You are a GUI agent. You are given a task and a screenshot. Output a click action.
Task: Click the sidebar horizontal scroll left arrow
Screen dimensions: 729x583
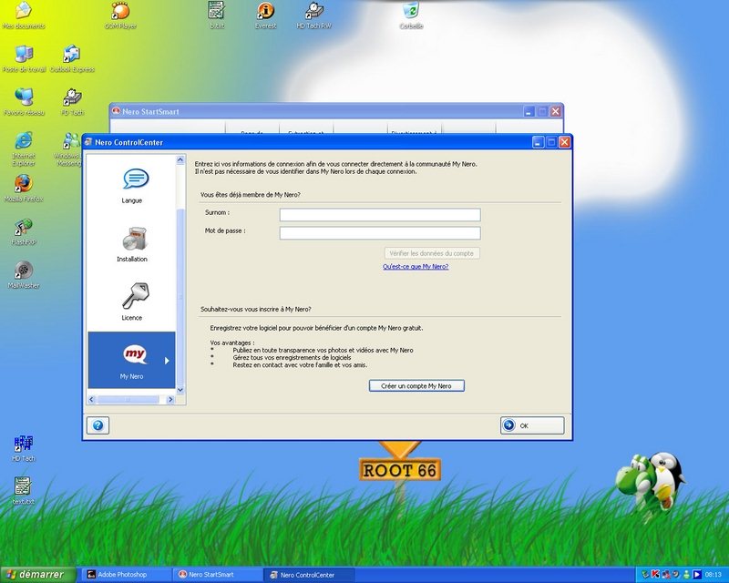point(92,399)
